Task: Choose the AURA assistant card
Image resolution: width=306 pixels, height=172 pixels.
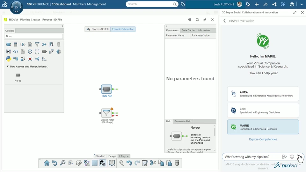Action: 263,94
